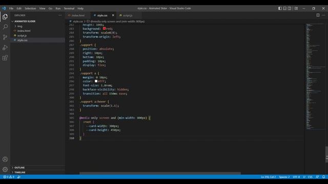Open the Source Control view

pos(5,37)
